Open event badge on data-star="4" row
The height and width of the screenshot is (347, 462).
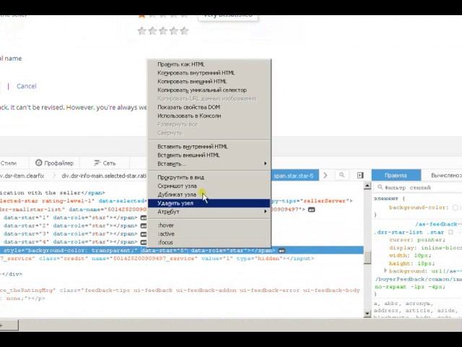pos(144,242)
